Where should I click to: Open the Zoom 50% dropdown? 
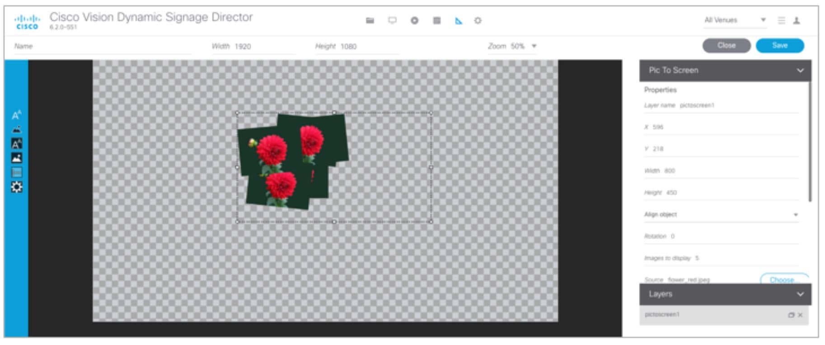[512, 46]
